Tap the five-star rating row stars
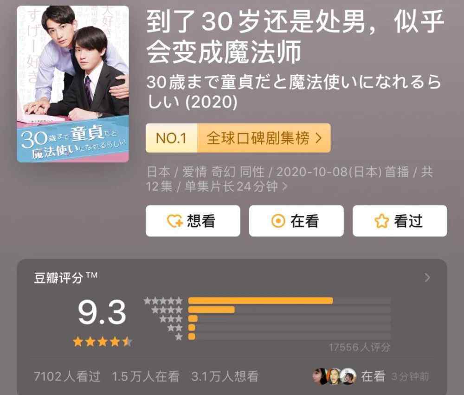The height and width of the screenshot is (395, 464). tap(163, 301)
